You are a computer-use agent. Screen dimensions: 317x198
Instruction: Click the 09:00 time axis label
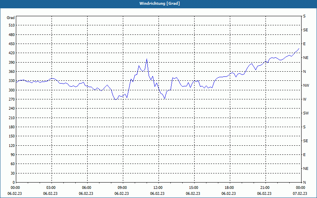tap(122, 188)
